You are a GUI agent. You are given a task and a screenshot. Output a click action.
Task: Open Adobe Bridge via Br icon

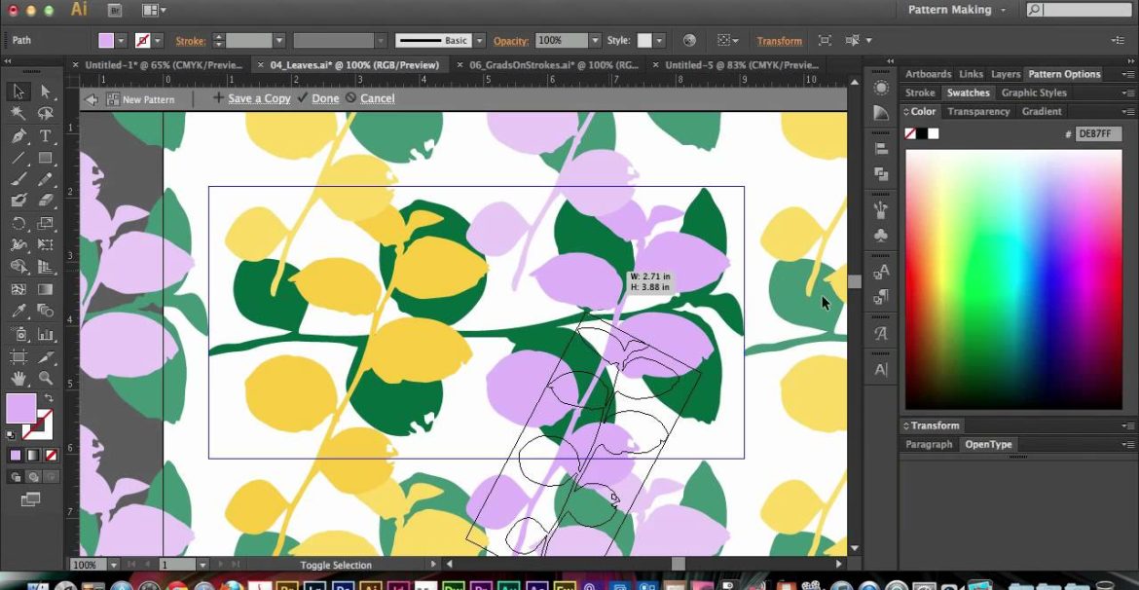[x=114, y=10]
